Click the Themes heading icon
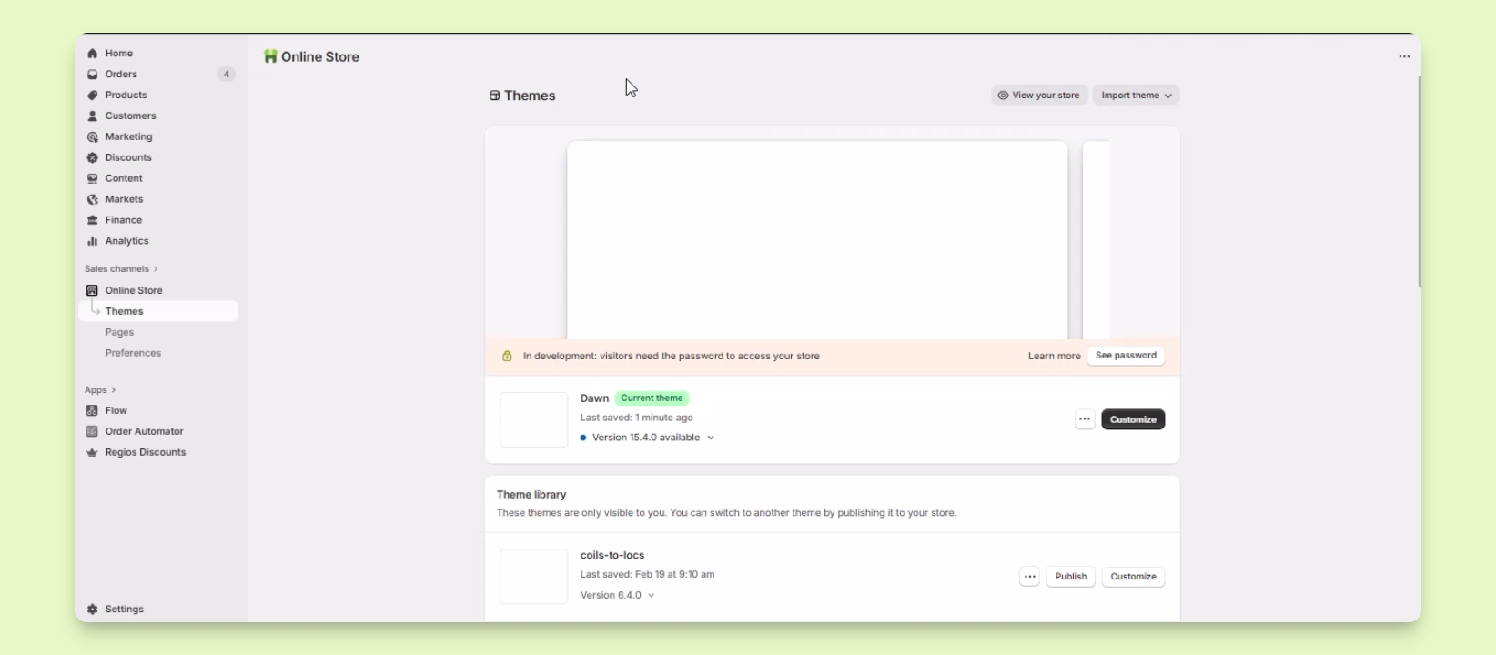Screen dimensions: 1496x655 click(x=494, y=96)
